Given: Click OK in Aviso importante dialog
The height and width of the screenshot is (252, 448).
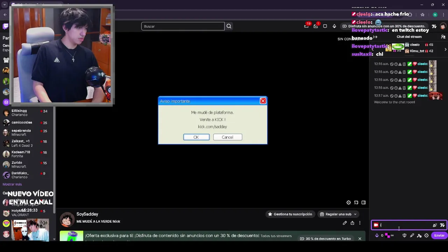Looking at the screenshot, I should pos(196,137).
